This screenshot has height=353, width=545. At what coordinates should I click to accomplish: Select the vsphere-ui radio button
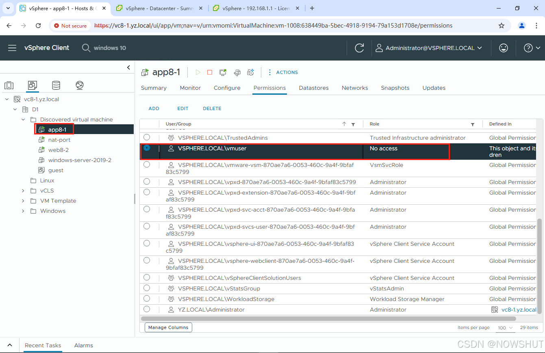pos(147,243)
